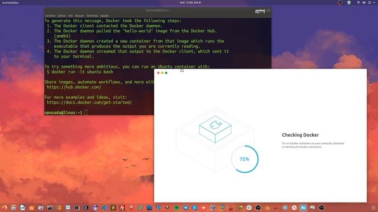Open Skype from the dock
This screenshot has width=378, height=212.
click(195, 208)
